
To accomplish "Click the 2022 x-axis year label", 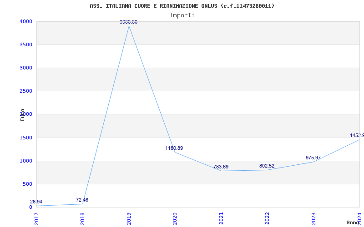I will 267,218.
